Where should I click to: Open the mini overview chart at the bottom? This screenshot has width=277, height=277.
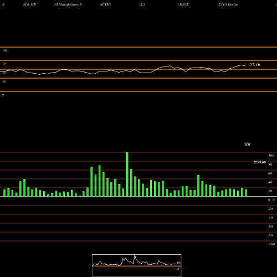click(137, 265)
